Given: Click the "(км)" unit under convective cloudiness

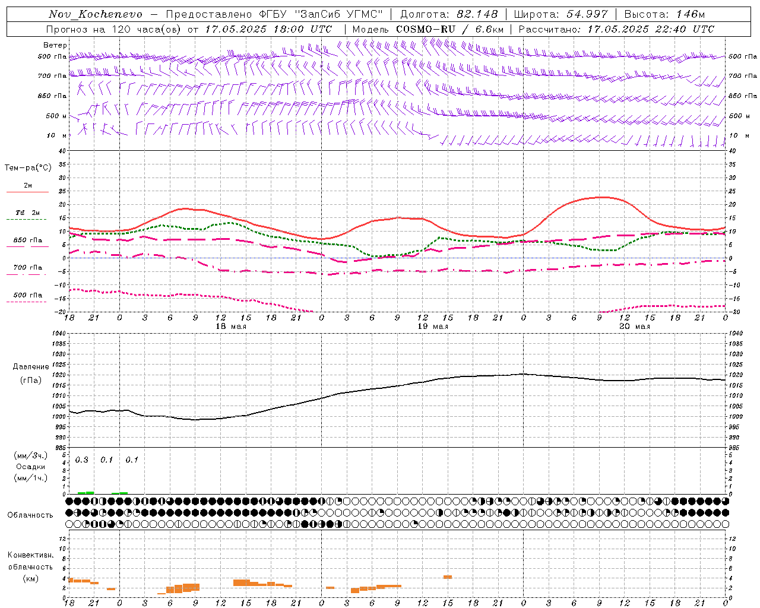Looking at the screenshot, I should (x=31, y=578).
